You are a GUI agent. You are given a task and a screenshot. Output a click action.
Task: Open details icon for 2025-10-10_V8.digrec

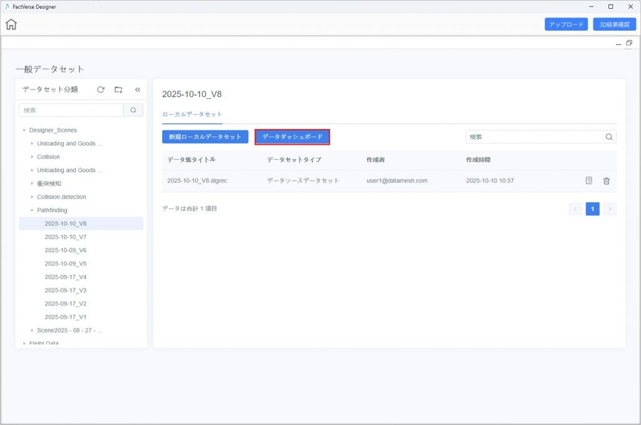588,180
